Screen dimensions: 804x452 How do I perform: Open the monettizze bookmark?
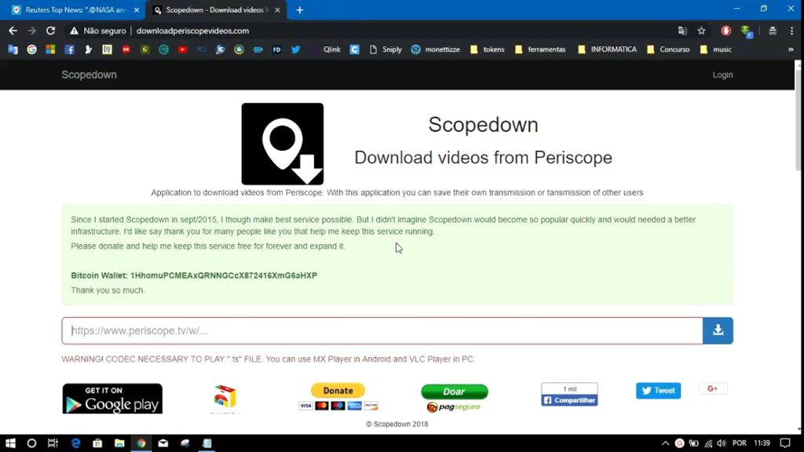[x=436, y=49]
